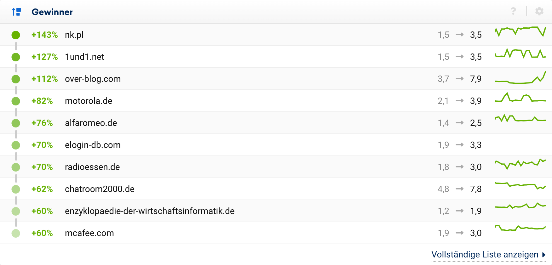
Task: Click the light green dot beside mcafee.com
Action: [16, 233]
